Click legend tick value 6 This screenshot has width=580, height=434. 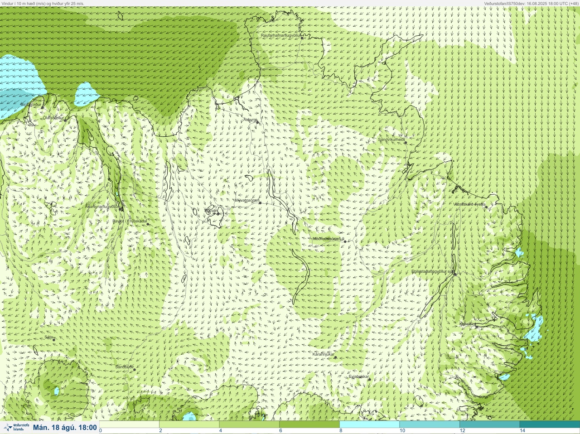click(x=280, y=431)
